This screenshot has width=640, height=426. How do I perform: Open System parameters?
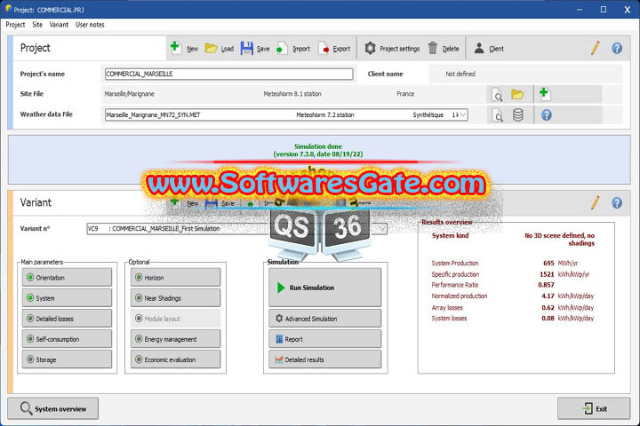coord(67,298)
